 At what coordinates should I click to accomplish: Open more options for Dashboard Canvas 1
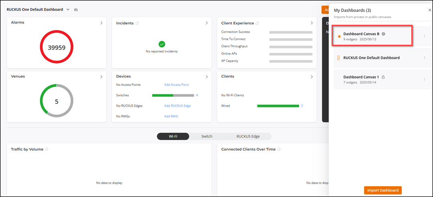click(424, 80)
